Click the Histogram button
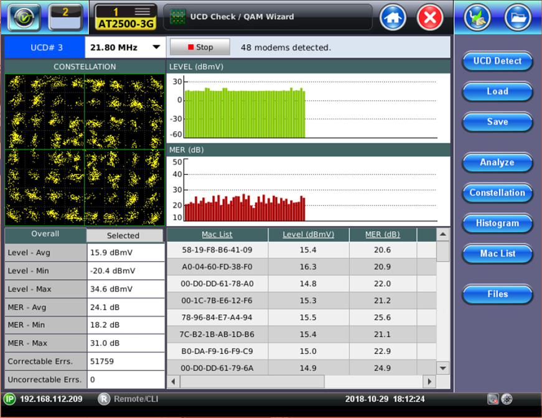542x418 pixels. [x=497, y=223]
